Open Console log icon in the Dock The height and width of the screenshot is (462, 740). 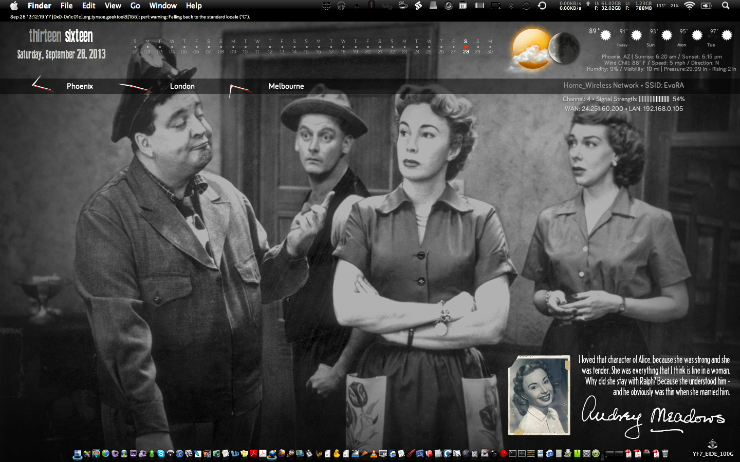tap(531, 453)
